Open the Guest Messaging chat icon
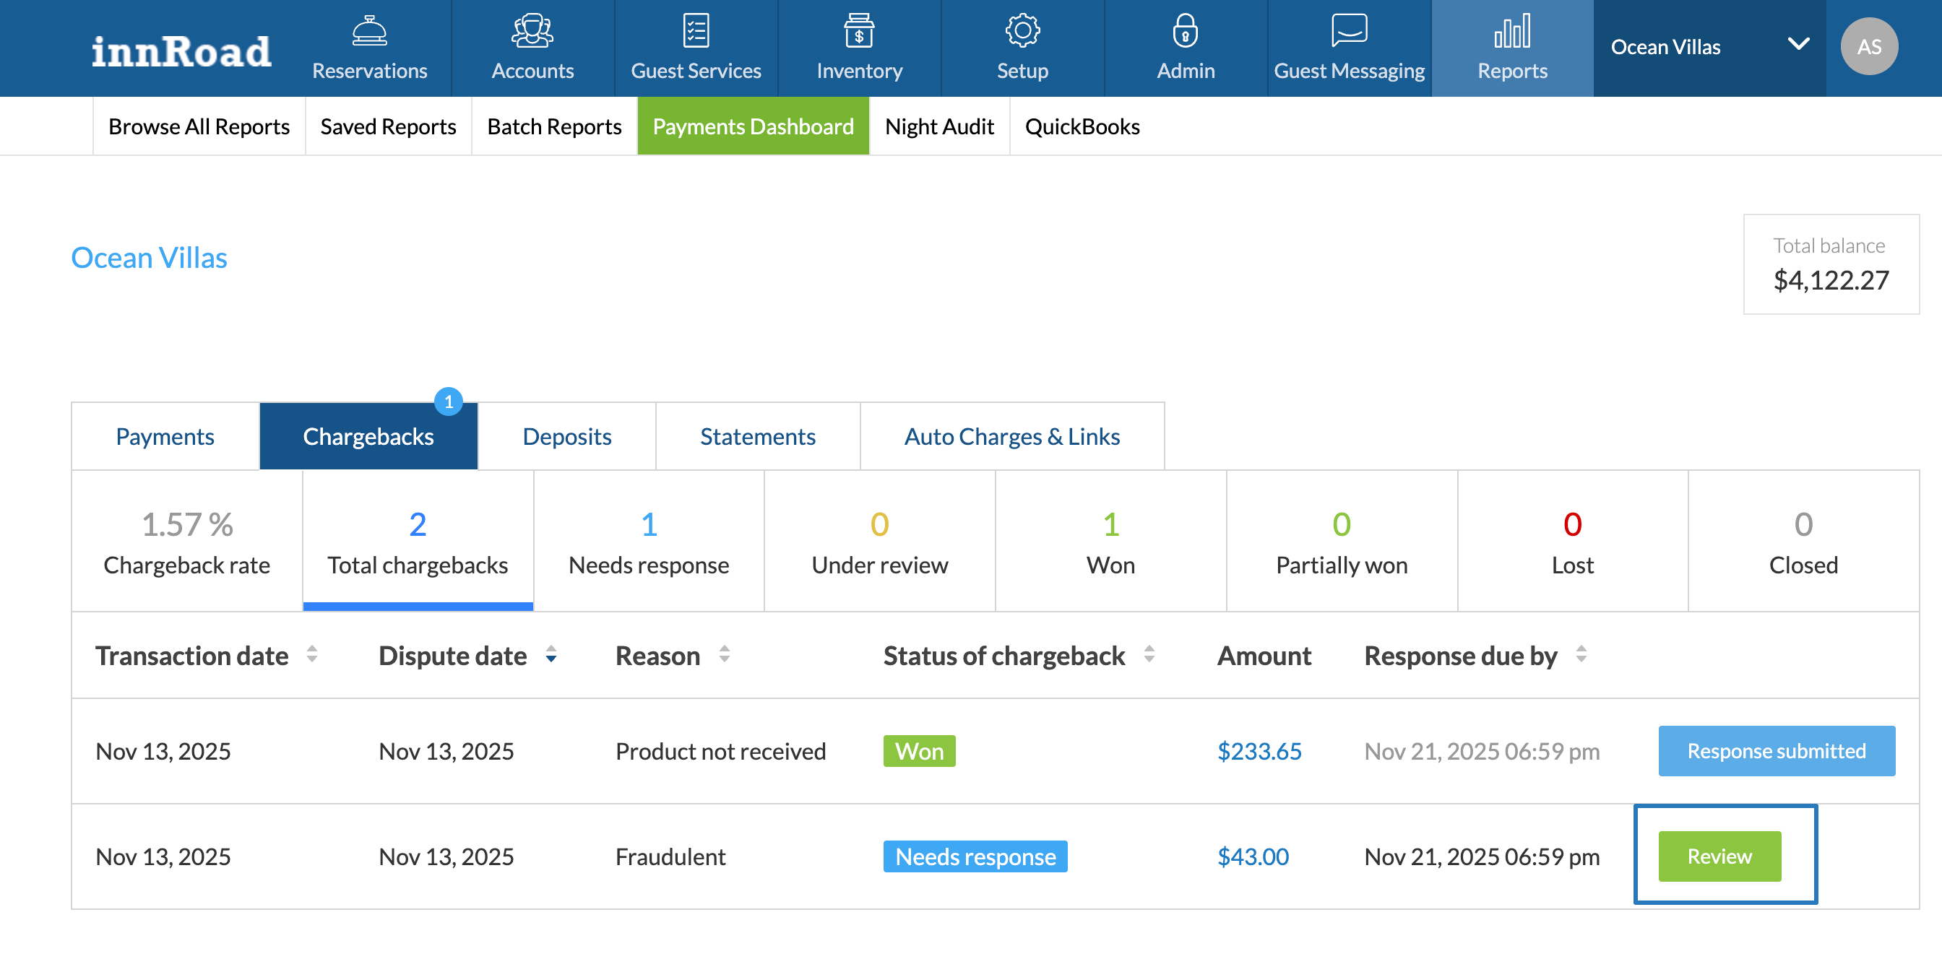 point(1349,32)
